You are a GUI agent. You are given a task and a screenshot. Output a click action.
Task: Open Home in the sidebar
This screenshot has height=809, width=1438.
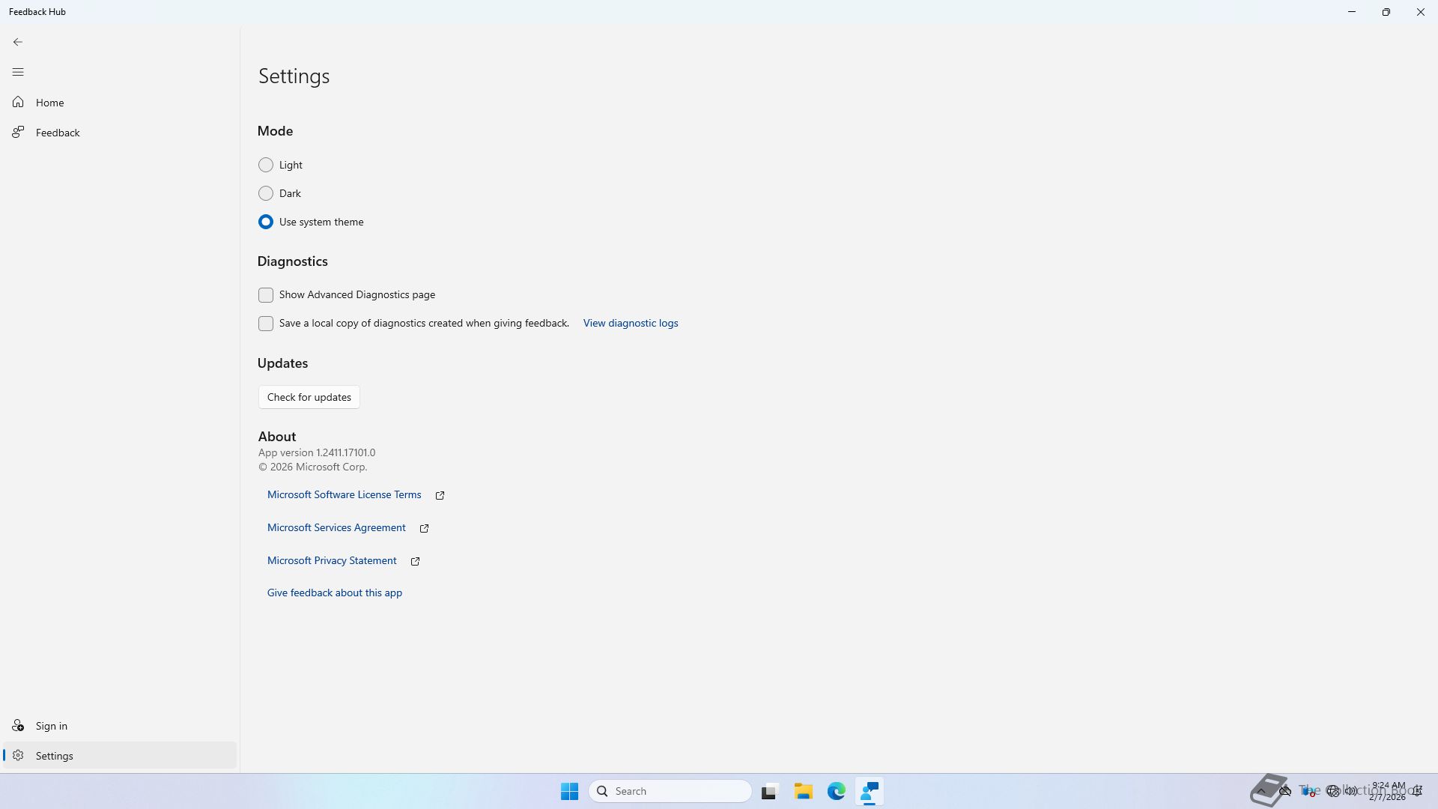click(x=49, y=103)
